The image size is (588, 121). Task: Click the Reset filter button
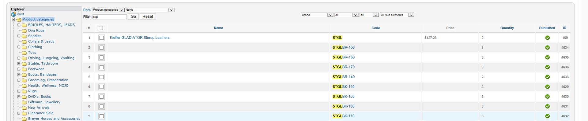coord(148,16)
